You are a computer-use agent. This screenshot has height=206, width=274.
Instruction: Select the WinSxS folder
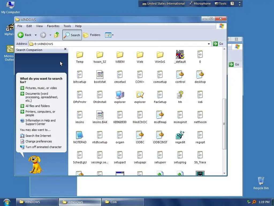[x=160, y=57]
